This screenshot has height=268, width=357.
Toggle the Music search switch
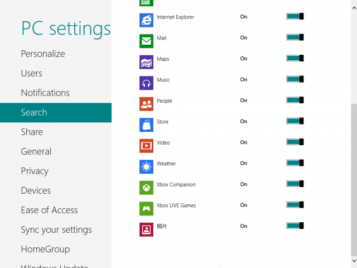coord(295,79)
